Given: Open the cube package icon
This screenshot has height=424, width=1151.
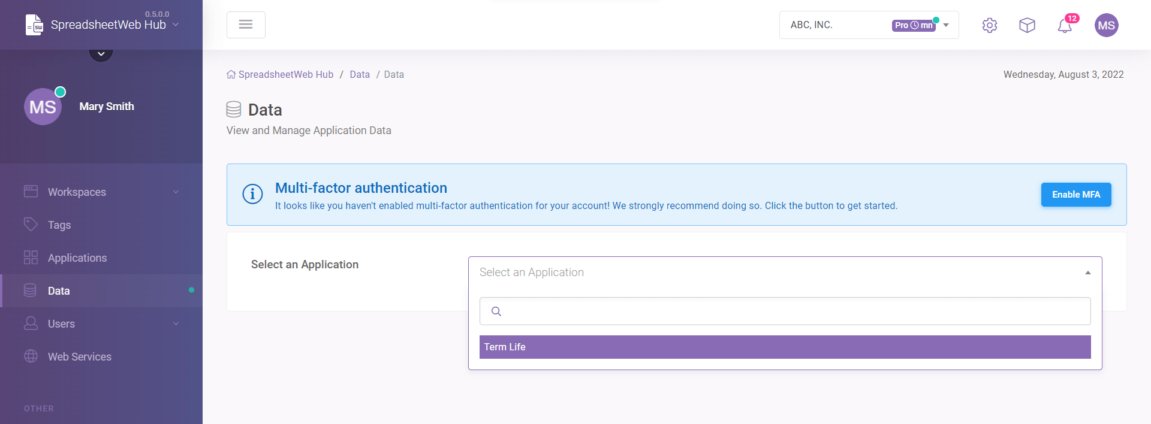Looking at the screenshot, I should pos(1027,25).
